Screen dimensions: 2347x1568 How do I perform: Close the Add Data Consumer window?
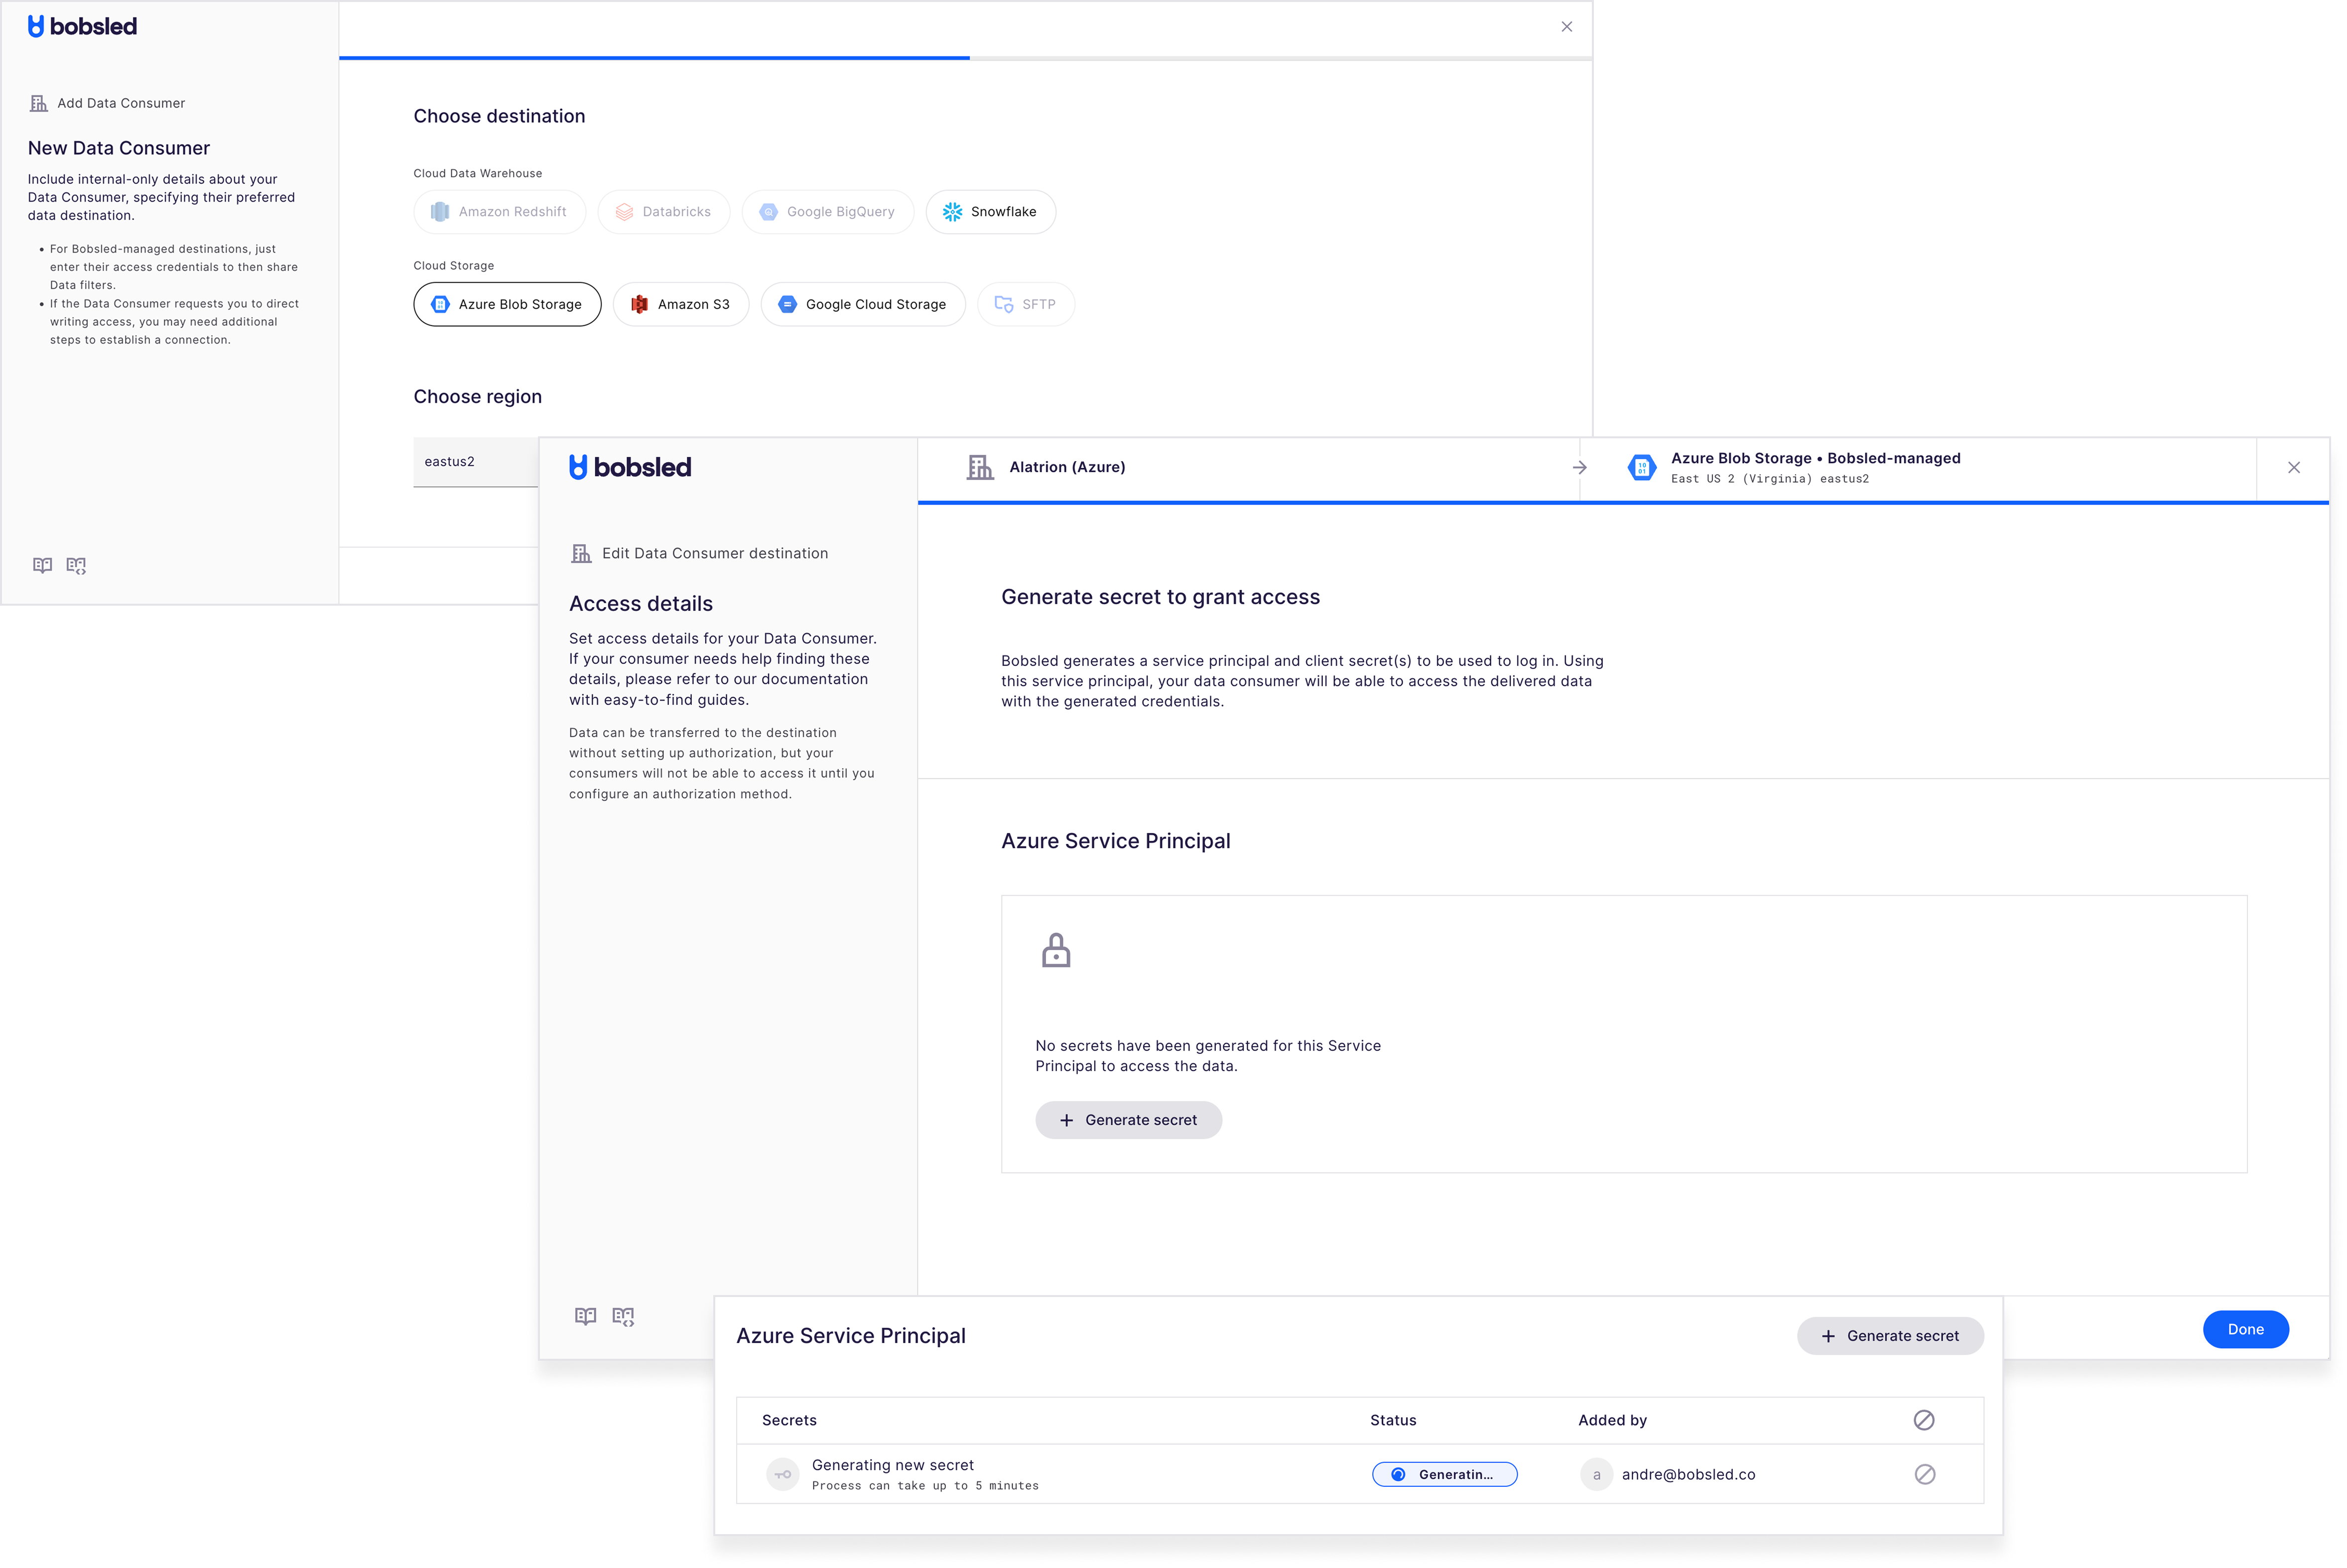click(x=1567, y=27)
